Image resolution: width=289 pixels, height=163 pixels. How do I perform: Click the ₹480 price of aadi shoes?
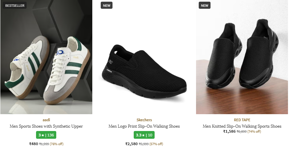pyautogui.click(x=34, y=144)
